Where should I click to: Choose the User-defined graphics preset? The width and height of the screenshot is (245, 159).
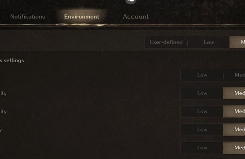click(x=166, y=42)
